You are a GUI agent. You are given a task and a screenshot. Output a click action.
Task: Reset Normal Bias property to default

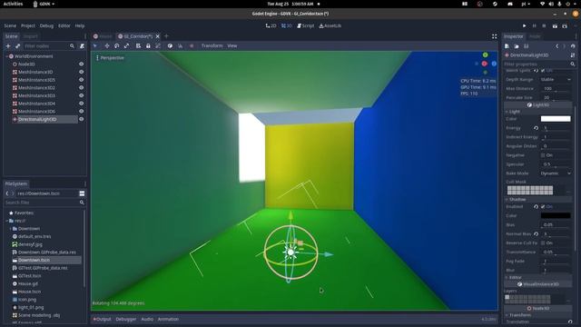537,234
